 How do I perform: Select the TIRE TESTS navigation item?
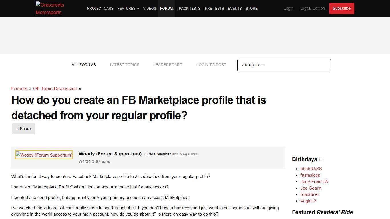point(214,8)
